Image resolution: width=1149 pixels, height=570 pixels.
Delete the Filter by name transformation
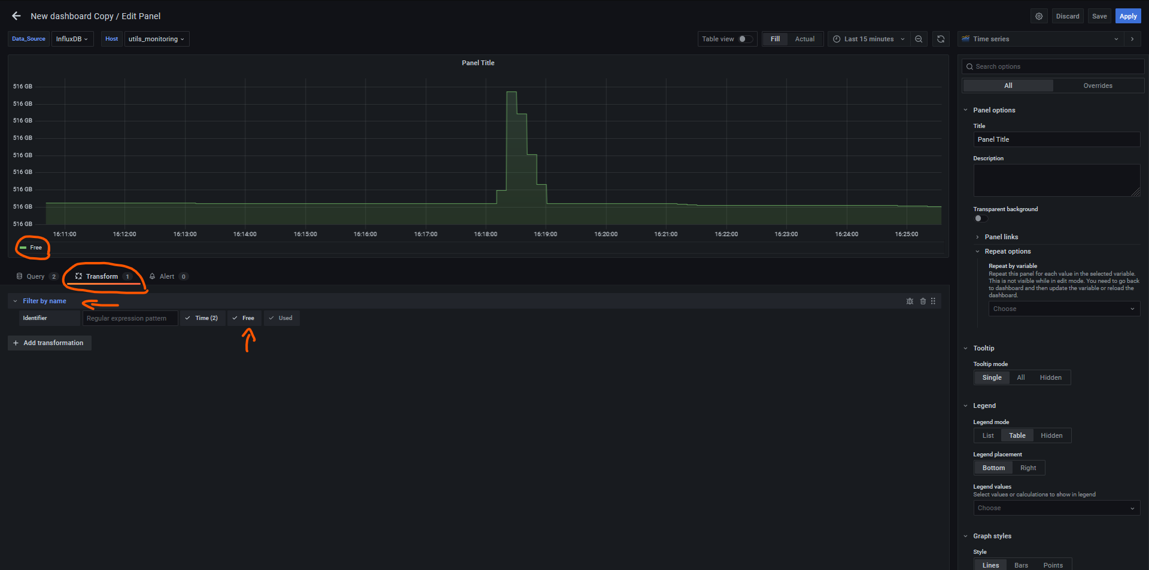(923, 301)
